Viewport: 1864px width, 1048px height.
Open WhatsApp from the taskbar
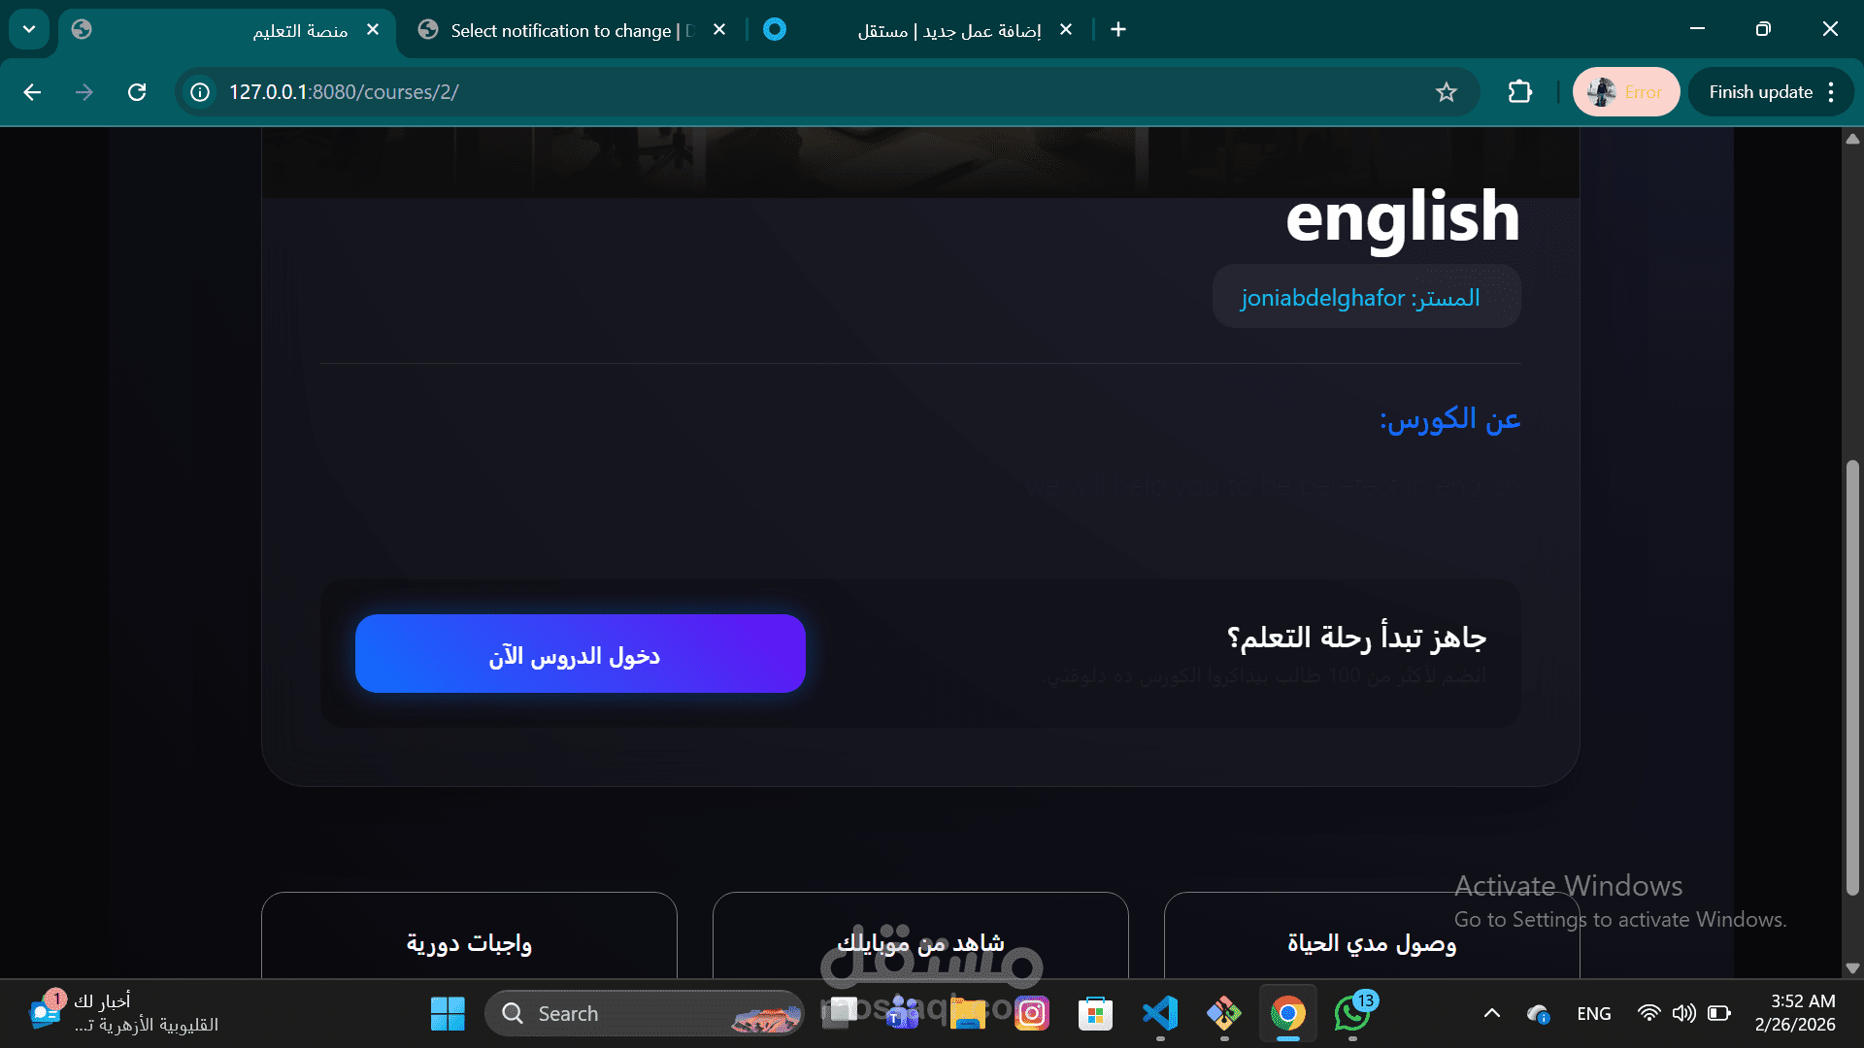tap(1352, 1014)
